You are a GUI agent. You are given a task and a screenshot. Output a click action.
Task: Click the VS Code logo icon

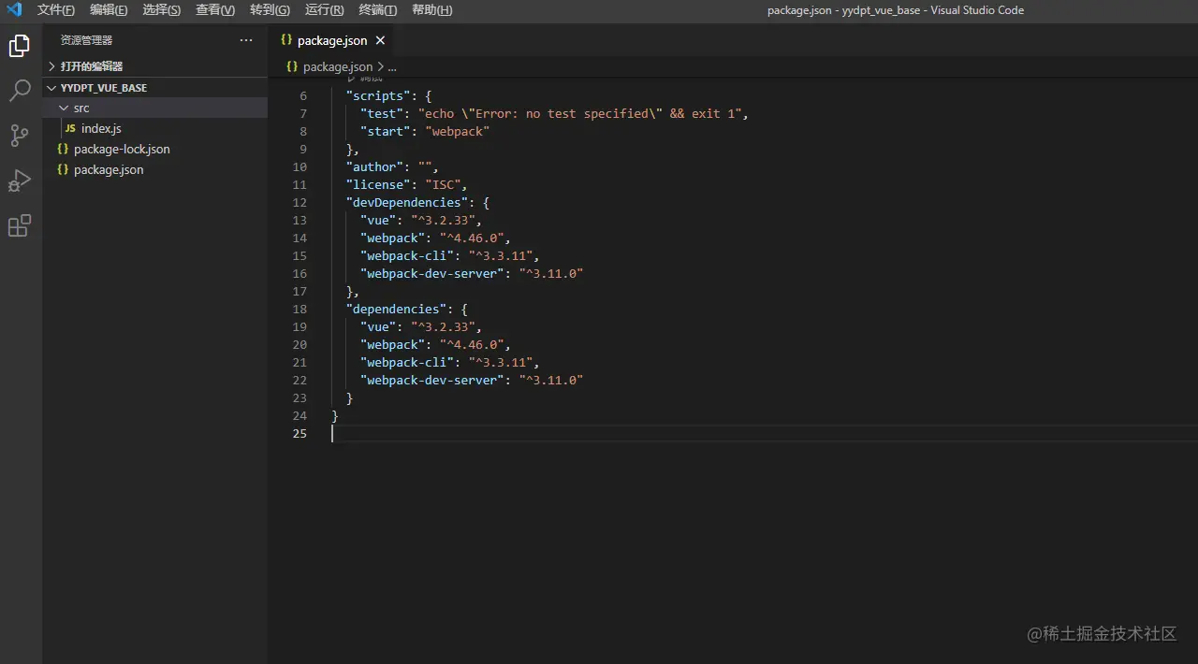click(14, 9)
